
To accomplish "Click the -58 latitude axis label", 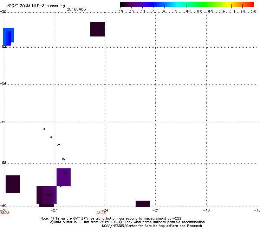I will 3,163.
